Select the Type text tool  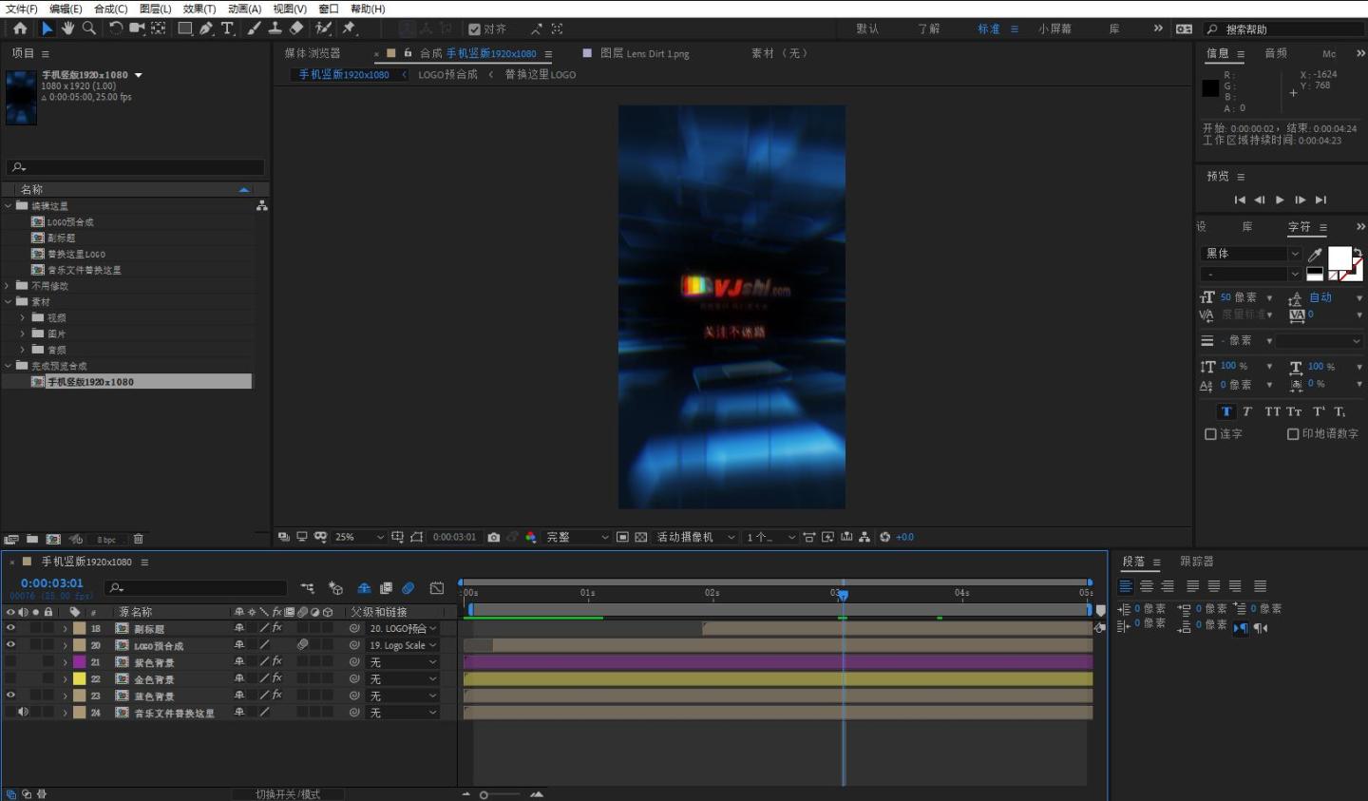point(227,29)
